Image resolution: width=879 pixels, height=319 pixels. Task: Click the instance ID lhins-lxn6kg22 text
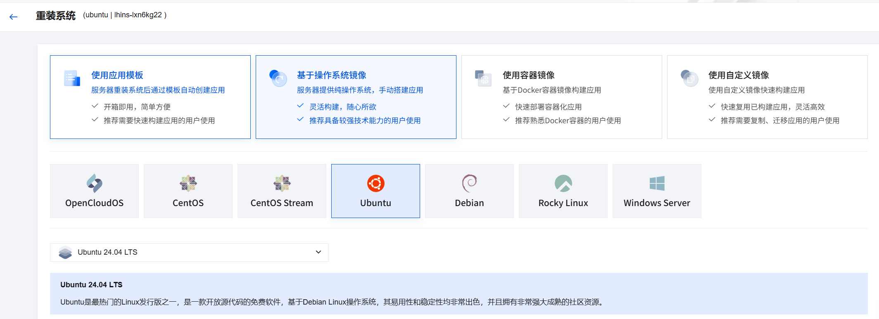click(138, 15)
